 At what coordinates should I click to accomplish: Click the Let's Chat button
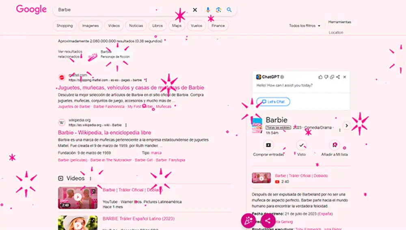coord(273,102)
